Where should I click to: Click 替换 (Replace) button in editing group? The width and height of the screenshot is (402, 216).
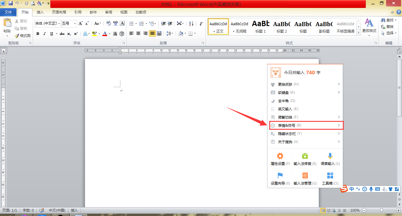click(387, 27)
